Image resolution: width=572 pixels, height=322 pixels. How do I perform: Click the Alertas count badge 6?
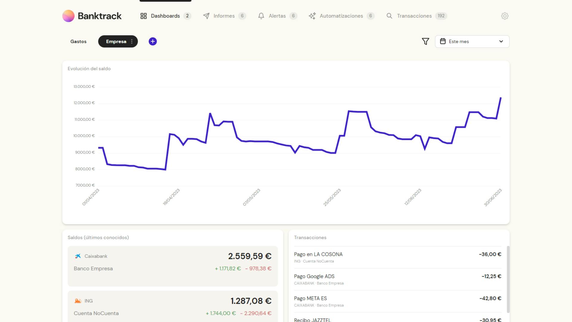coord(293,16)
